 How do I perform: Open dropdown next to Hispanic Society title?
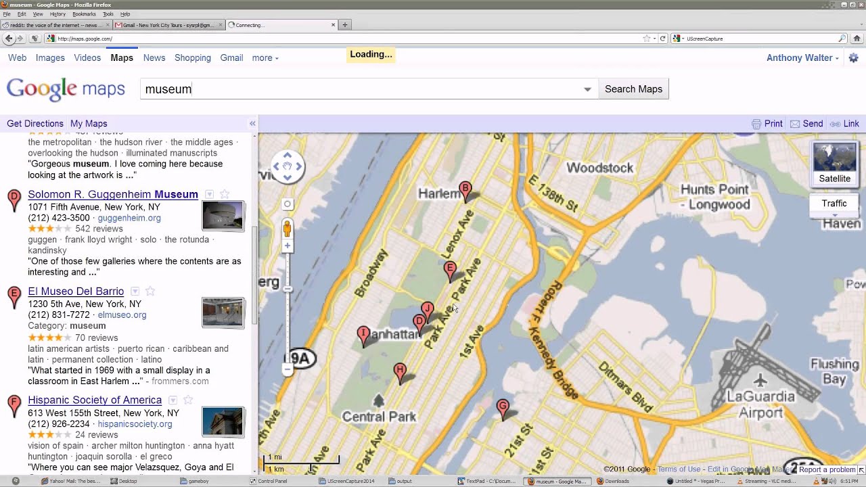pyautogui.click(x=173, y=400)
